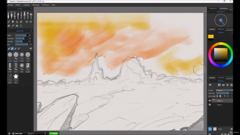Select the eraser tool in Outils

pos(21,22)
